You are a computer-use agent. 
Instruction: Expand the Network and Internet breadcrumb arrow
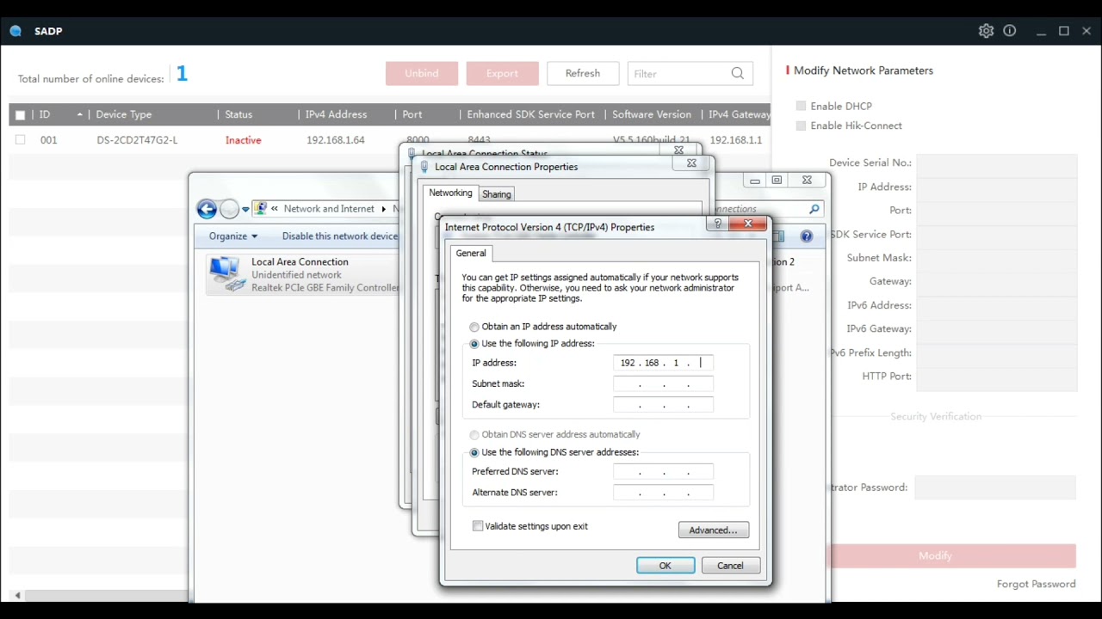384,209
